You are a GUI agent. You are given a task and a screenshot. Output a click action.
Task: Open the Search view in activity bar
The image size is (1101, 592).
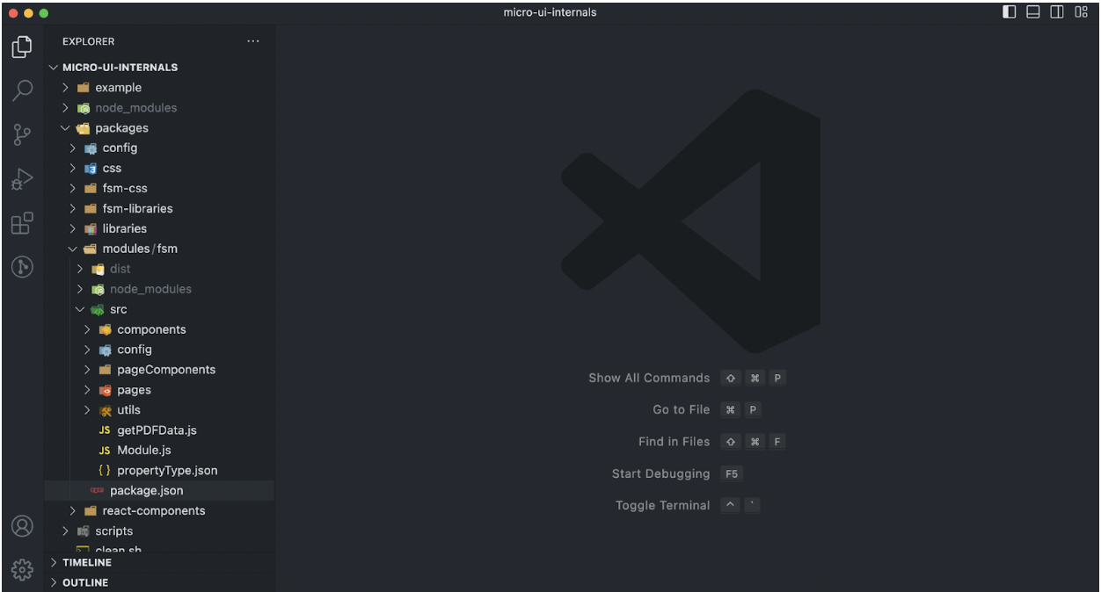coord(22,90)
